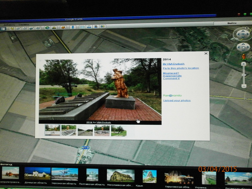Select the first popup thumbnail labeled 1/5

coord(53,130)
